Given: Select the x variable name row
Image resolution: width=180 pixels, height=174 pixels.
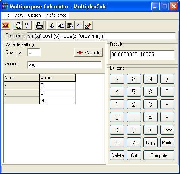Looking at the screenshot, I should [21, 85].
